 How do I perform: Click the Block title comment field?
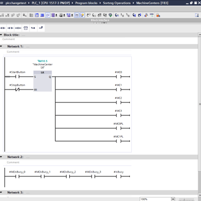pyautogui.click(x=99, y=39)
